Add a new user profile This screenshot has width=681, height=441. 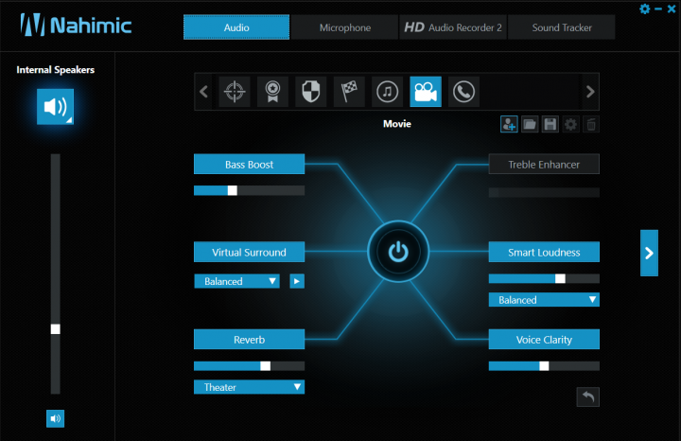coord(509,124)
